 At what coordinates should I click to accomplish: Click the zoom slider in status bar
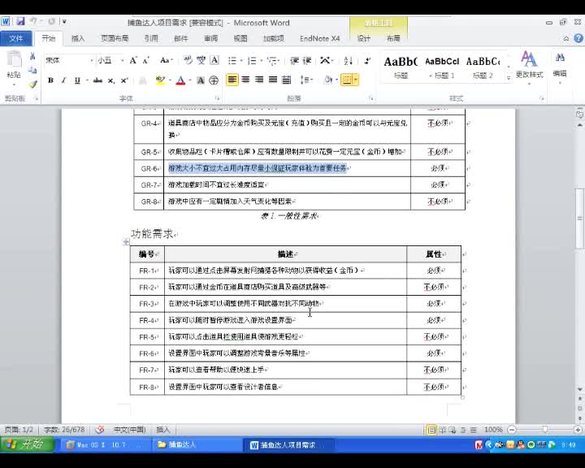[543, 429]
